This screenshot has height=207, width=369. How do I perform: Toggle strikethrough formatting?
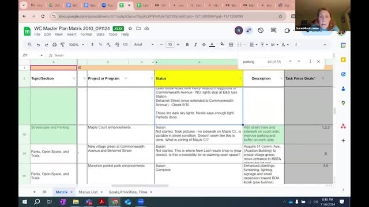(x=204, y=45)
